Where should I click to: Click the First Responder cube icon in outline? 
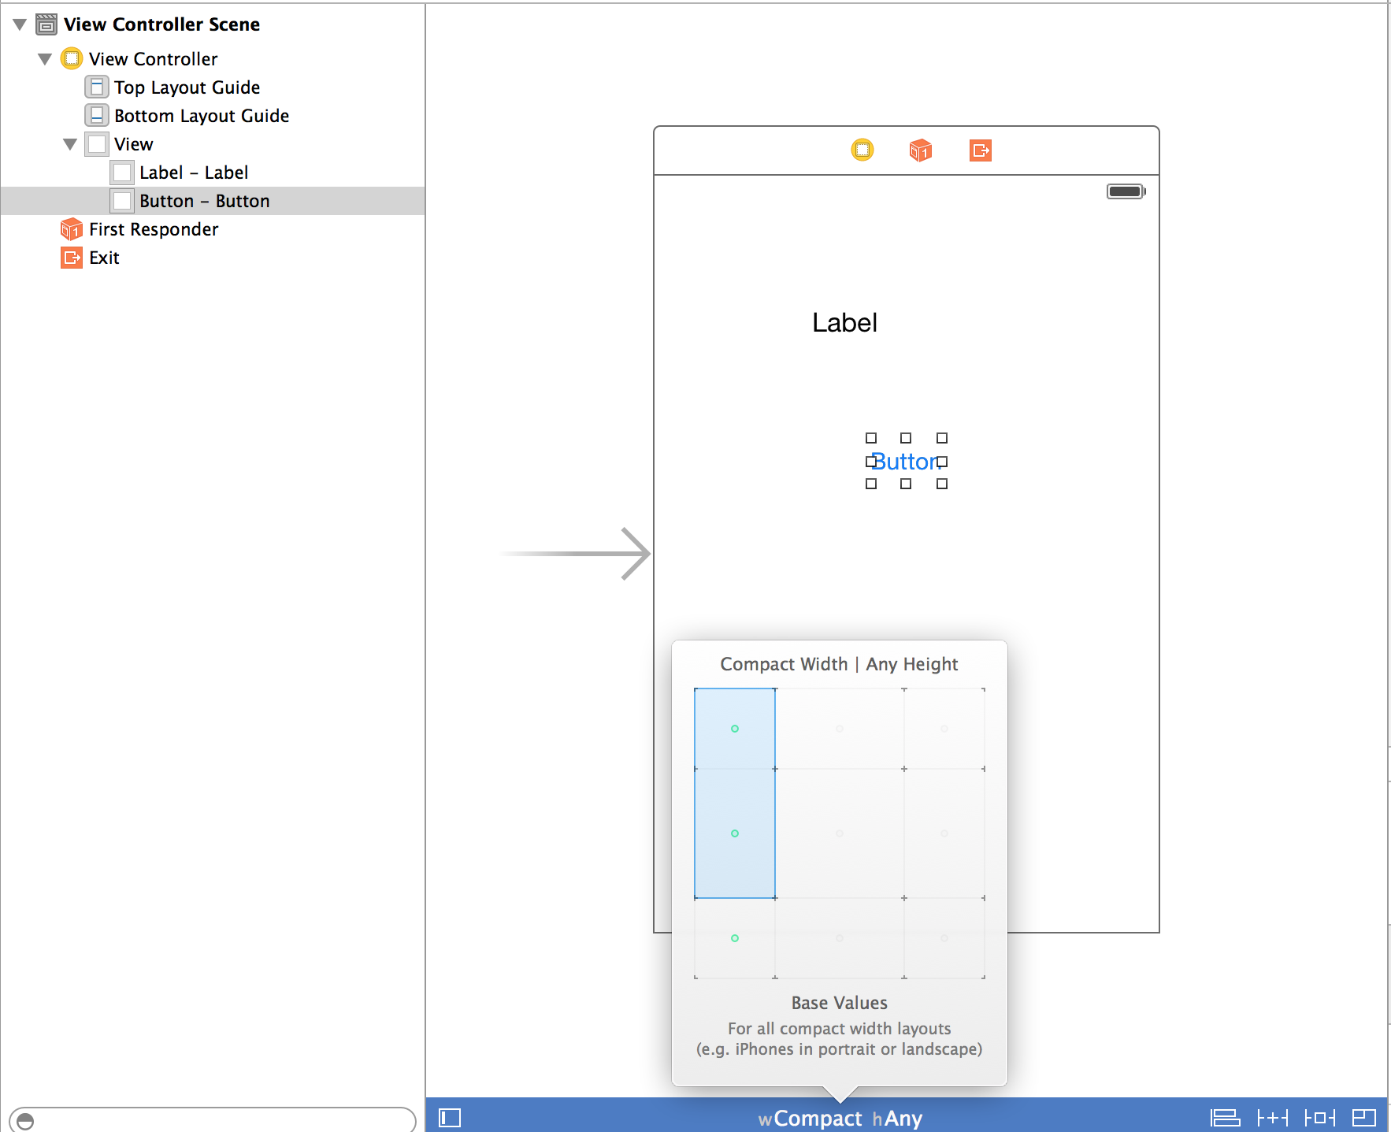click(x=72, y=229)
